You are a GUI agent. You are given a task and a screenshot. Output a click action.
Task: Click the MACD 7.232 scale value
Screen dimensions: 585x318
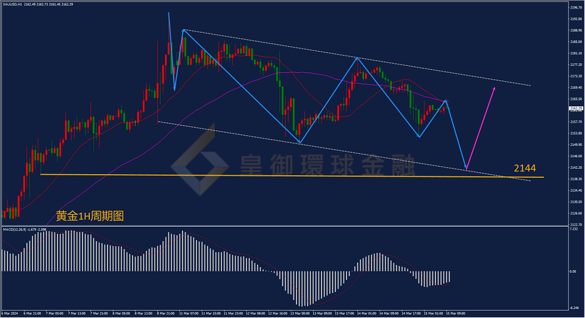(x=573, y=229)
